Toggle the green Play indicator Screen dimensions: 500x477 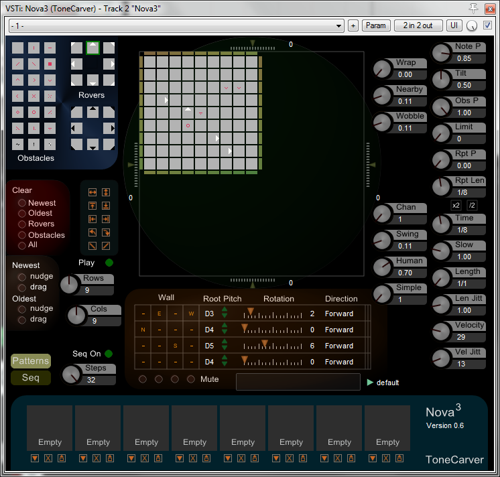(109, 263)
